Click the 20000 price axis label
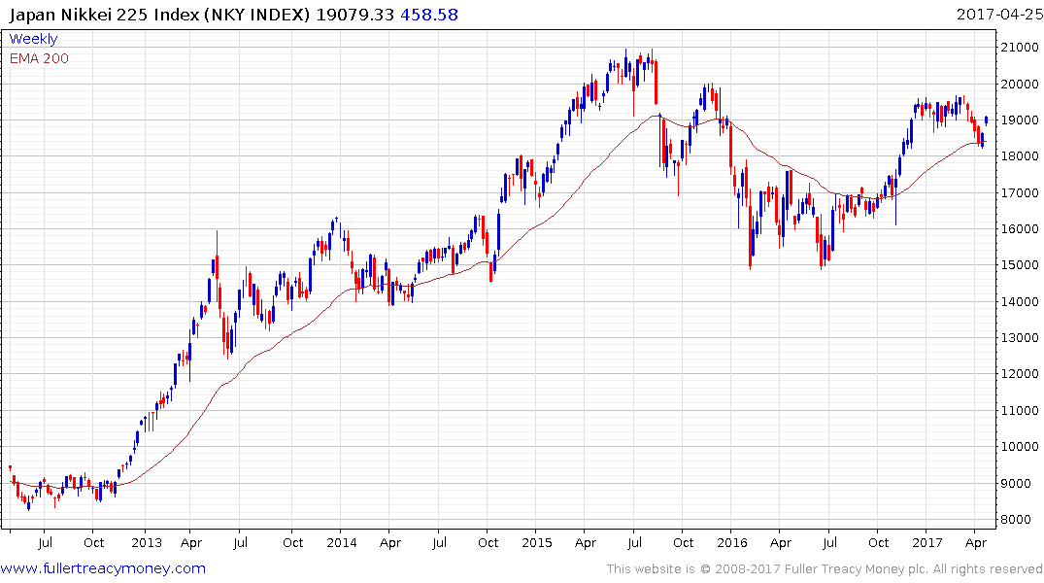The image size is (1044, 583). (x=1020, y=84)
